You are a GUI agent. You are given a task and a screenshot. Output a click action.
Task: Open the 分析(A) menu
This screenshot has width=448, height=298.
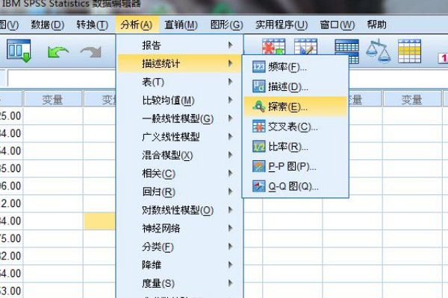pyautogui.click(x=137, y=25)
